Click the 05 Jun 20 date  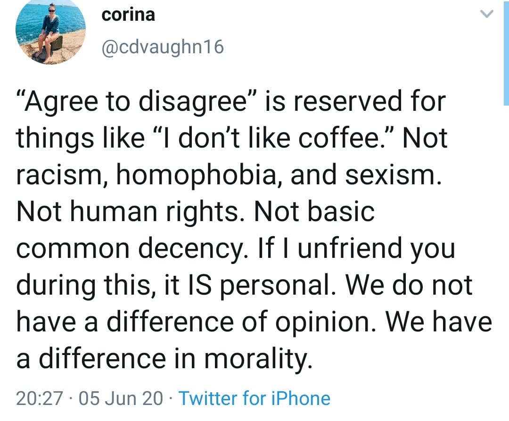tap(121, 398)
